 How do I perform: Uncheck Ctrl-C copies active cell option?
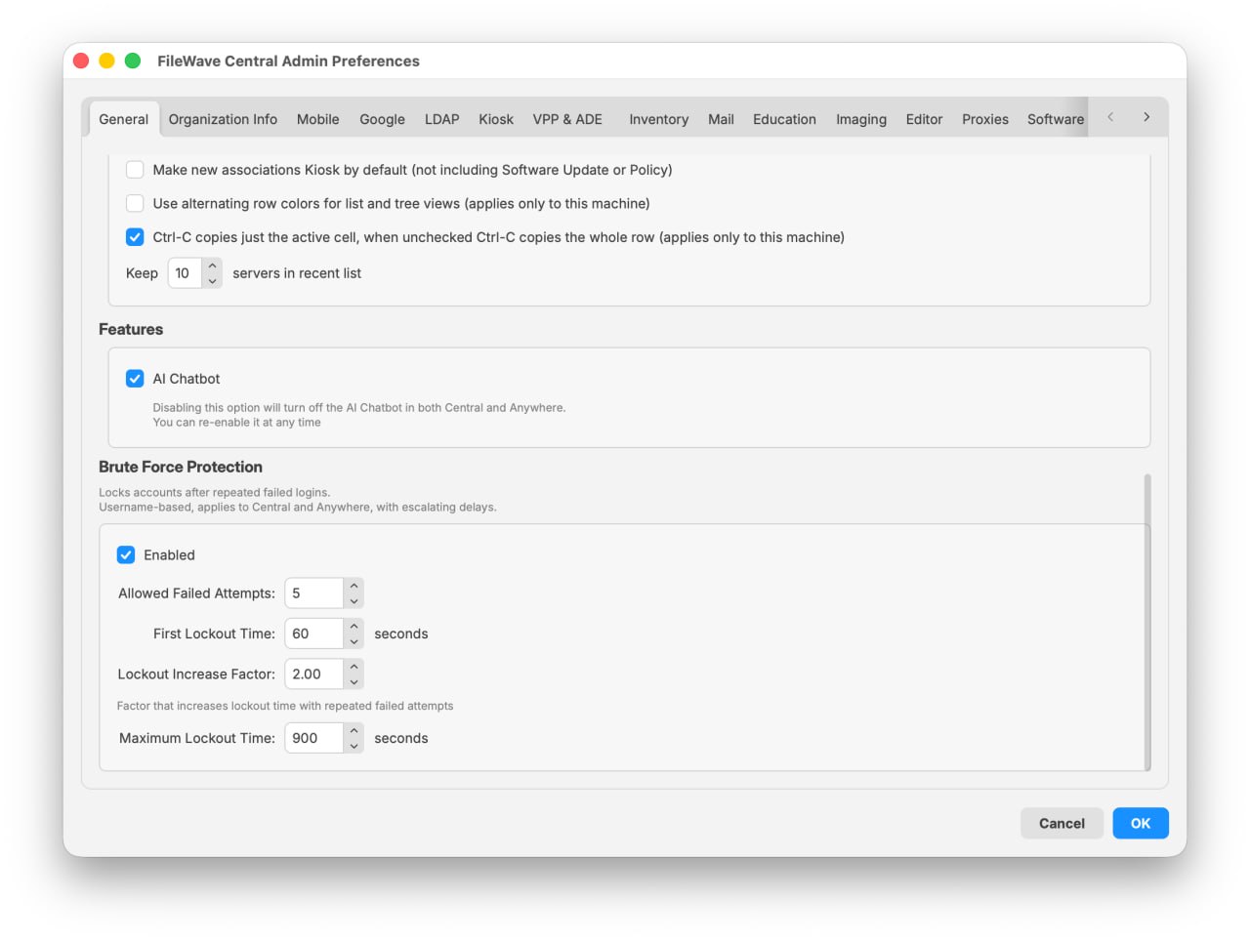click(x=135, y=237)
